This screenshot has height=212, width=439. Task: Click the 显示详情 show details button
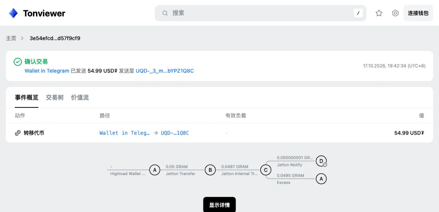[x=219, y=205]
